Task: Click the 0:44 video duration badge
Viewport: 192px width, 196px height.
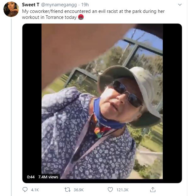Action: [x=31, y=177]
